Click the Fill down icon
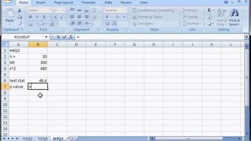 [209, 17]
